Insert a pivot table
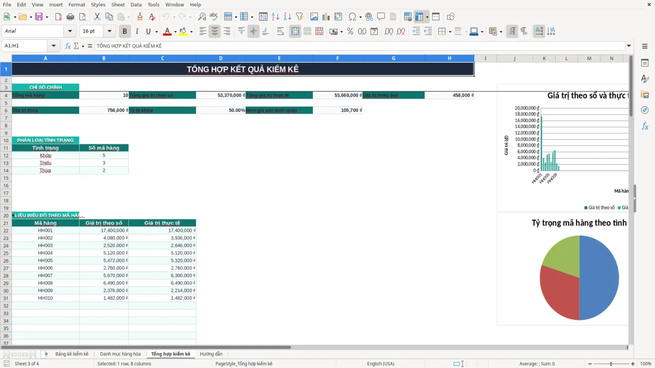This screenshot has height=368, width=655. (338, 17)
